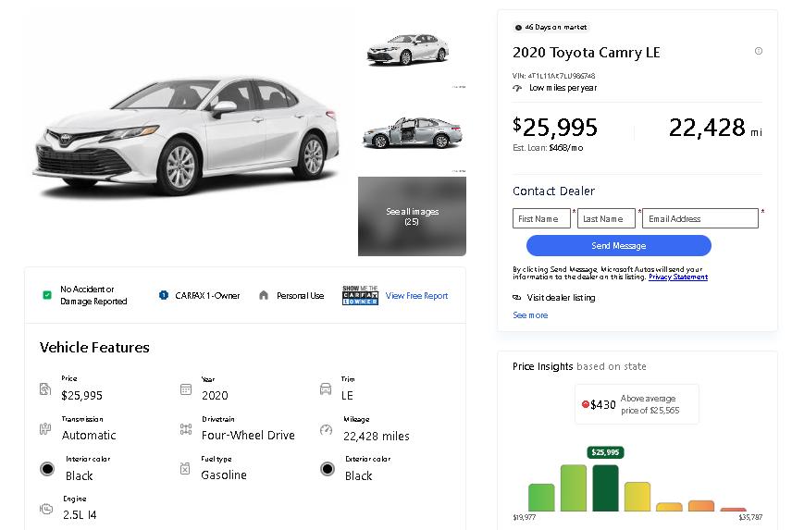This screenshot has height=530, width=792.
Task: Click the black exterior color swatch
Action: coord(327,469)
